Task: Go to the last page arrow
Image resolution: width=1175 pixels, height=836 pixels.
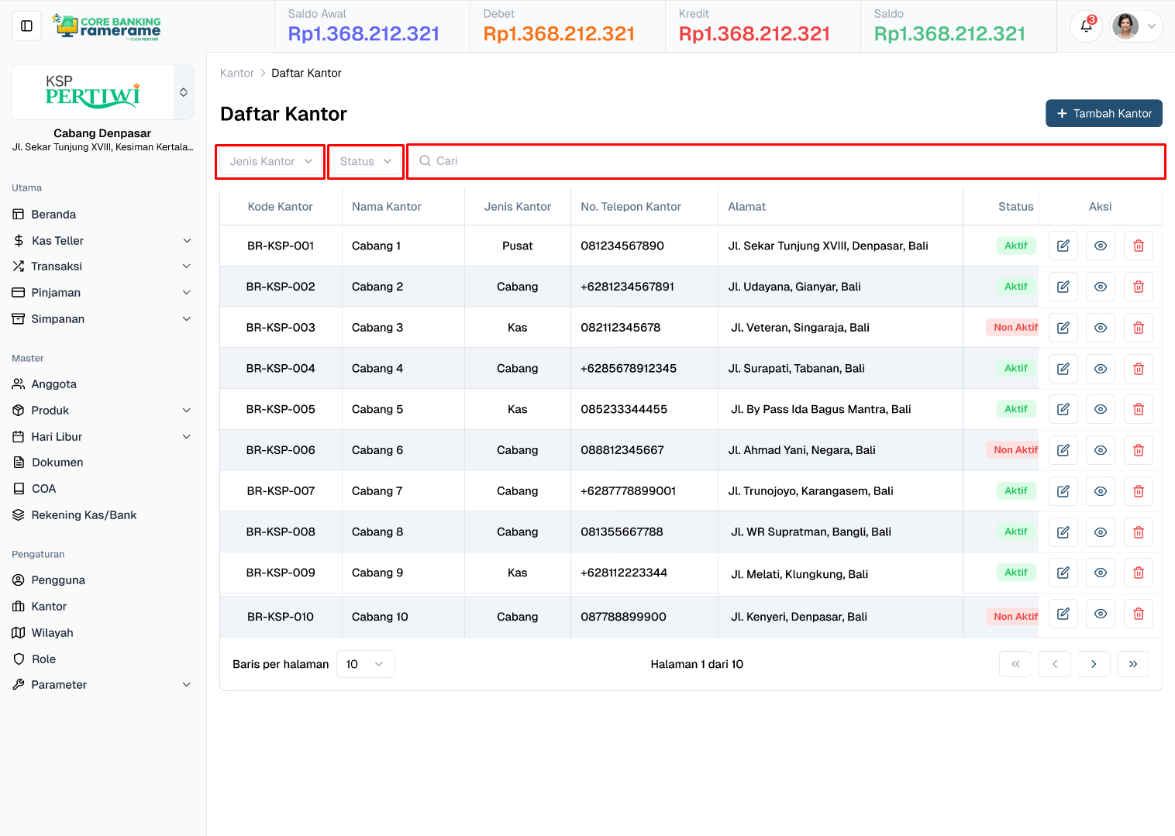Action: (1132, 664)
